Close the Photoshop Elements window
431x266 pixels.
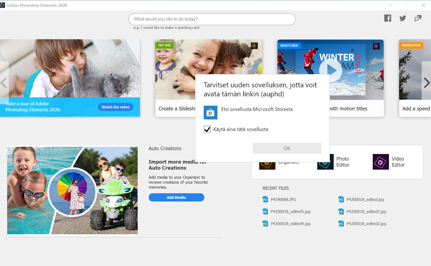point(423,5)
